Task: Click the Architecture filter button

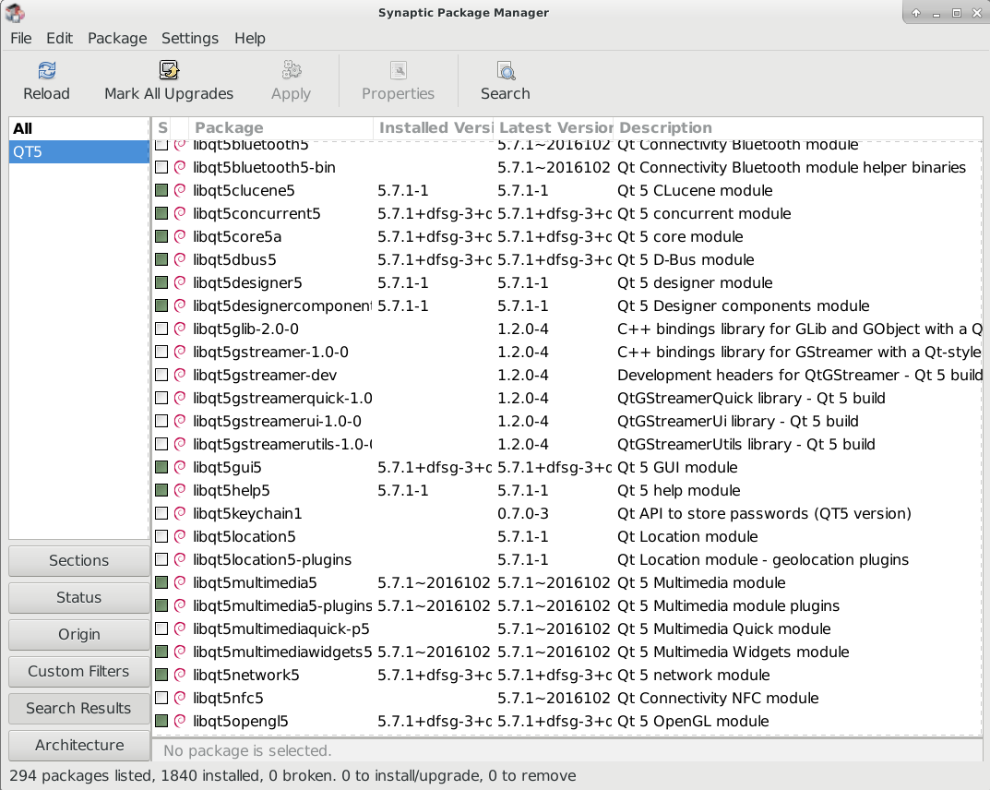Action: click(x=79, y=745)
